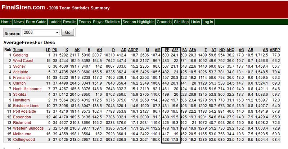Open the Site Map page
Screen dimensions: 288x149
click(181, 22)
